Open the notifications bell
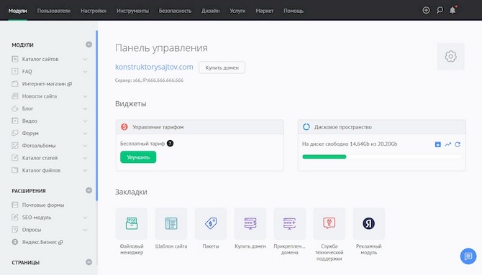This screenshot has width=482, height=275. [x=453, y=10]
